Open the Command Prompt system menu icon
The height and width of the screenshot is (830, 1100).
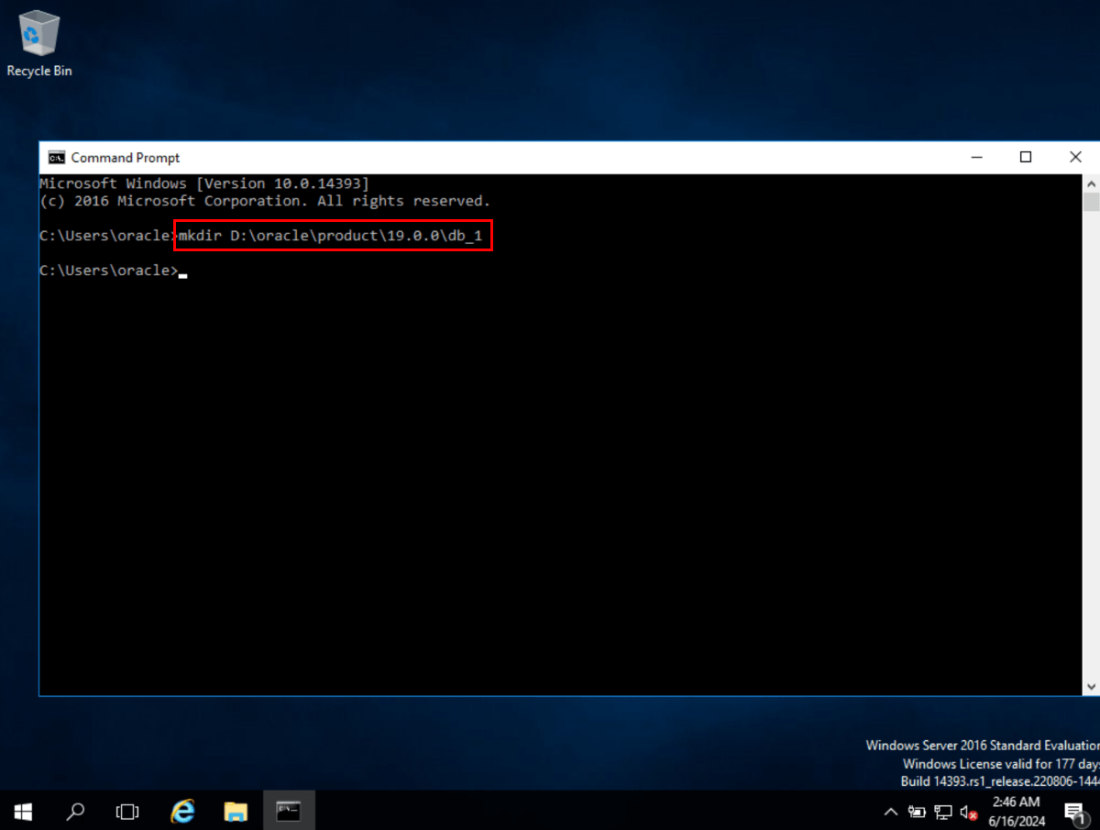point(56,157)
